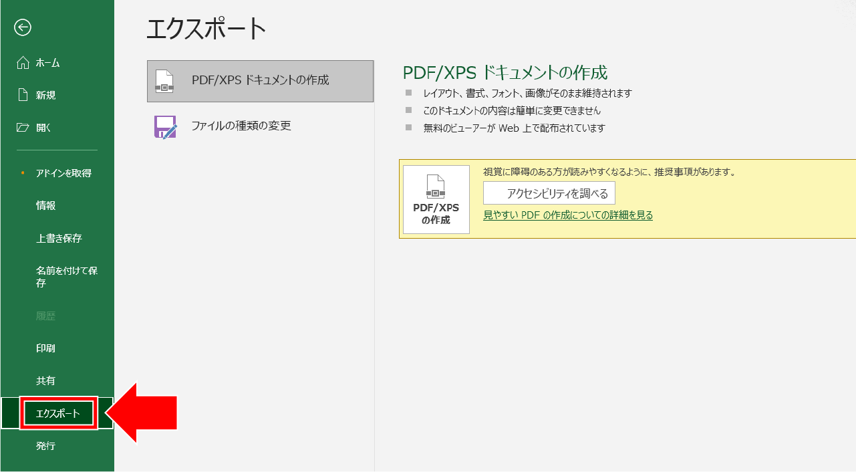
Task: Click アクセシビリティを調べる button
Action: click(549, 193)
